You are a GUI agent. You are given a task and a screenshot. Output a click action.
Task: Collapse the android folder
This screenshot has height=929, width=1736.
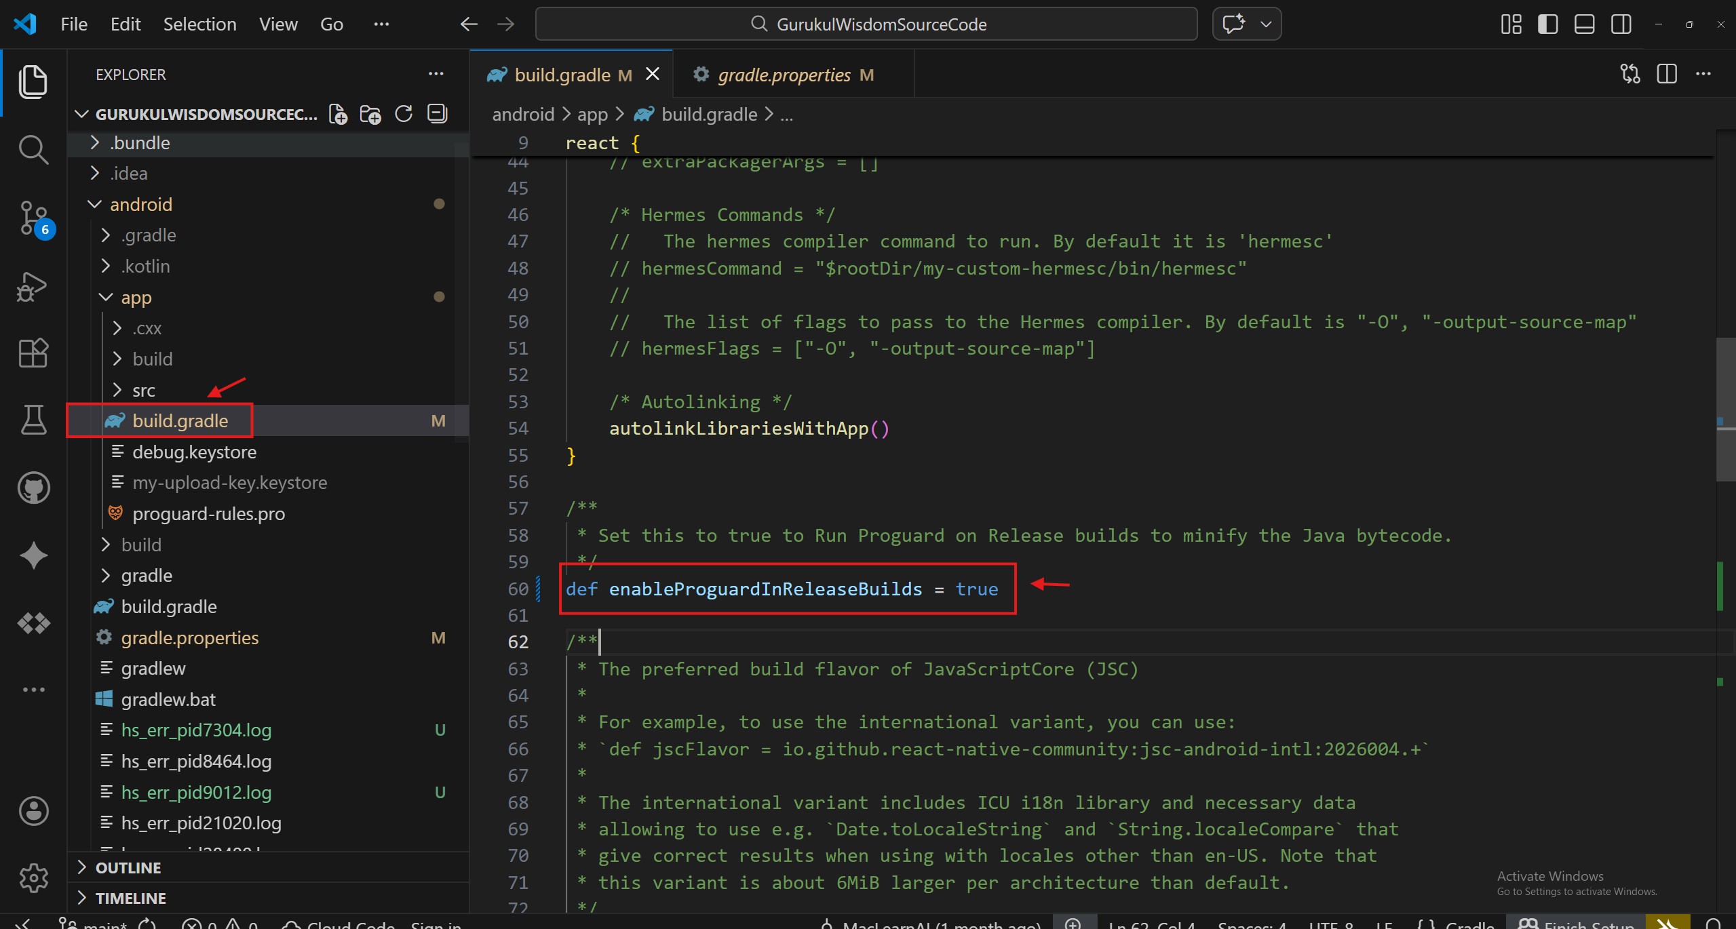point(140,204)
